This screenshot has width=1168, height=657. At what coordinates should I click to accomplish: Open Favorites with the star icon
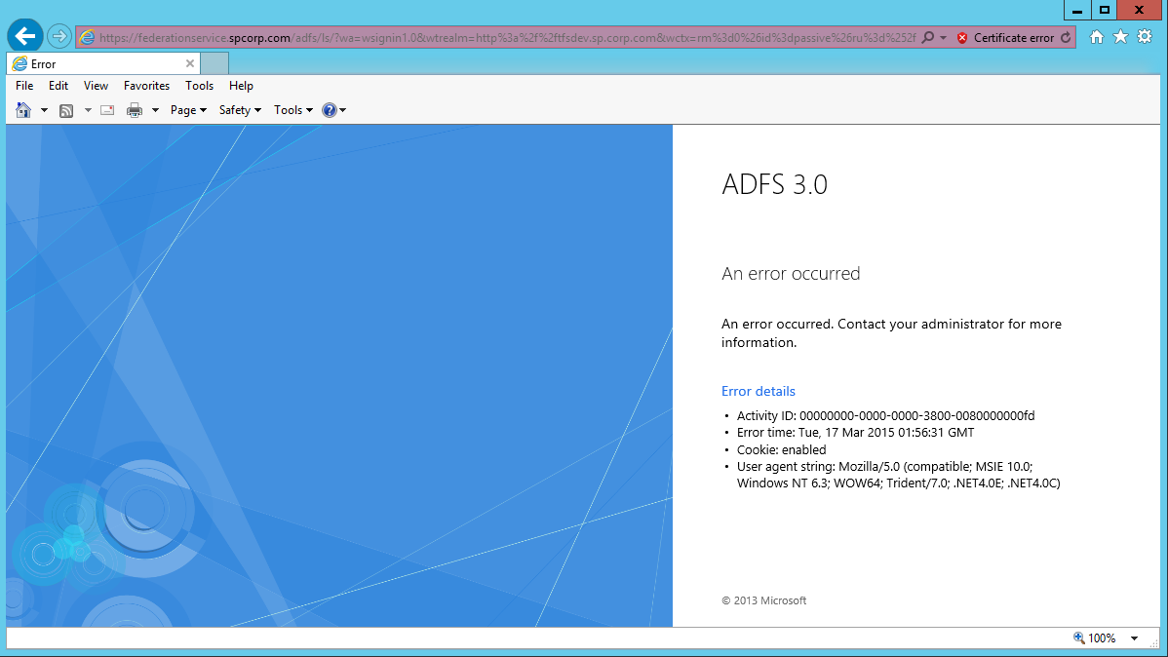tap(1120, 37)
